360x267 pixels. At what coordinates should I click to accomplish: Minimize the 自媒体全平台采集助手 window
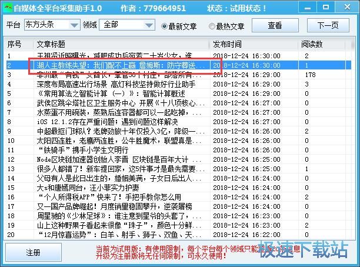308,8
